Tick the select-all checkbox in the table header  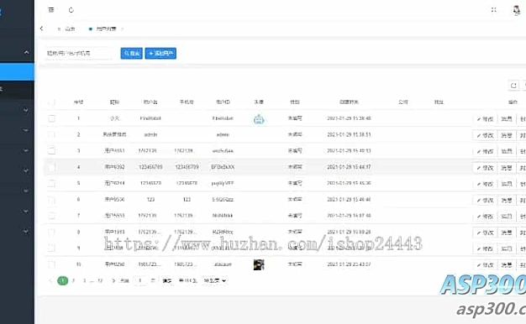click(x=51, y=102)
